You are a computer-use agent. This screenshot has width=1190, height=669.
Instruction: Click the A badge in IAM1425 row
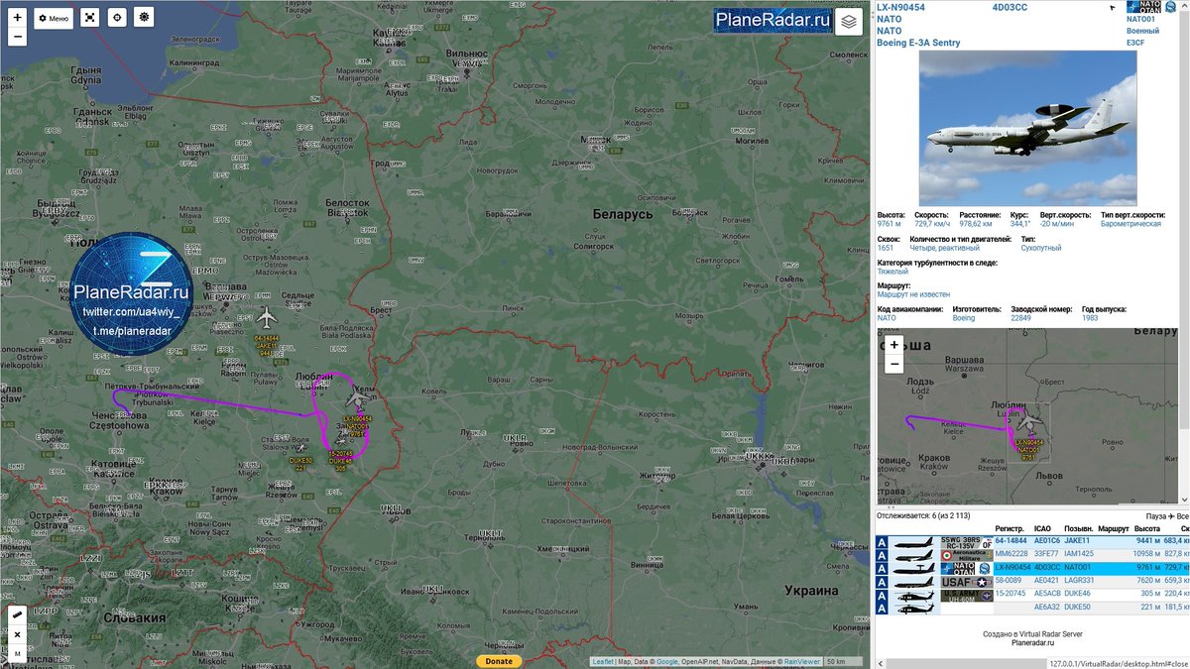tap(883, 555)
